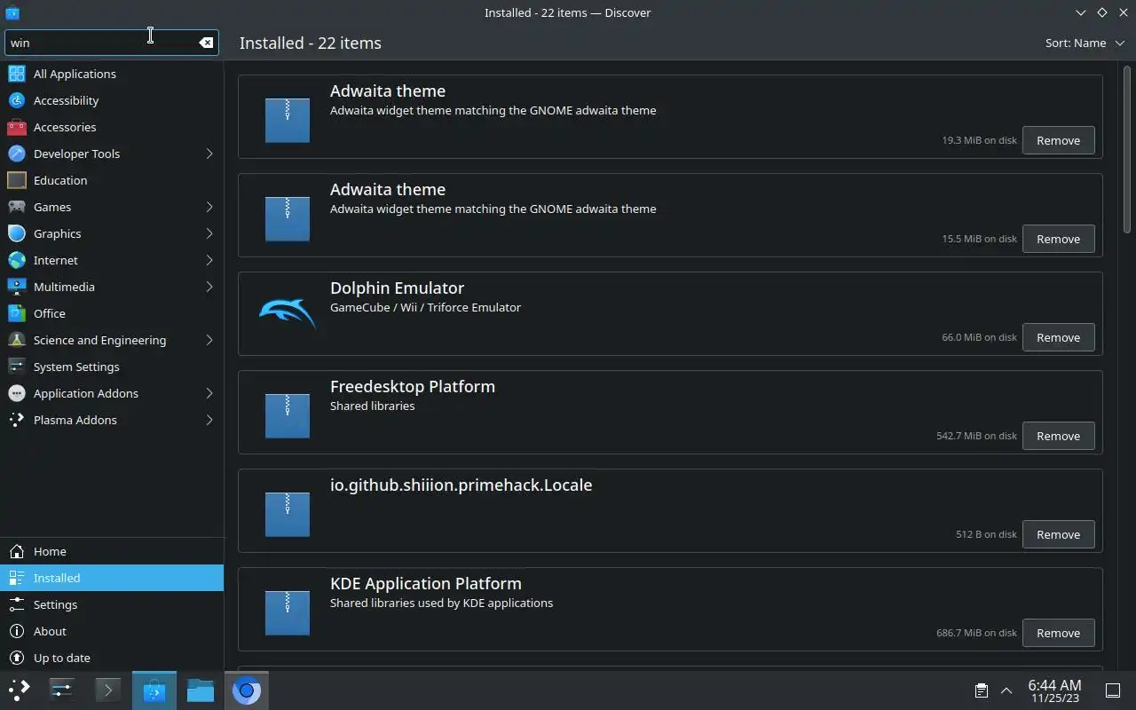Click the Graphics sphere icon

click(17, 233)
